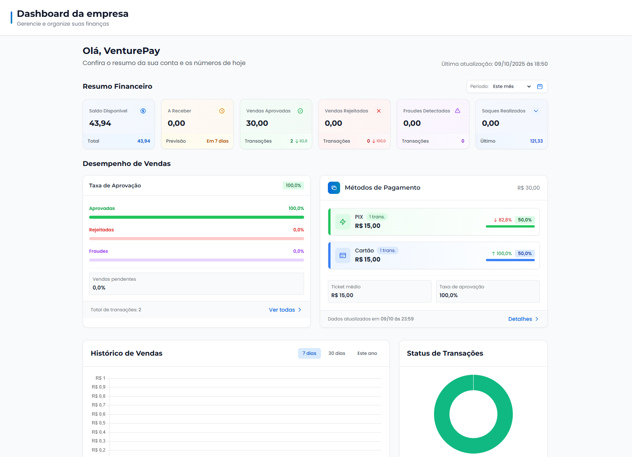Image resolution: width=632 pixels, height=457 pixels.
Task: Switch sales history to 30 dias
Action: [337, 353]
